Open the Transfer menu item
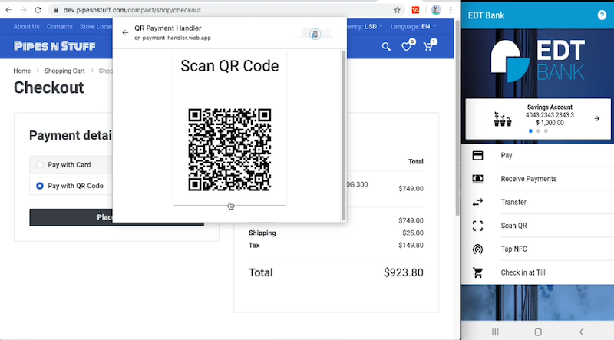 tap(513, 203)
